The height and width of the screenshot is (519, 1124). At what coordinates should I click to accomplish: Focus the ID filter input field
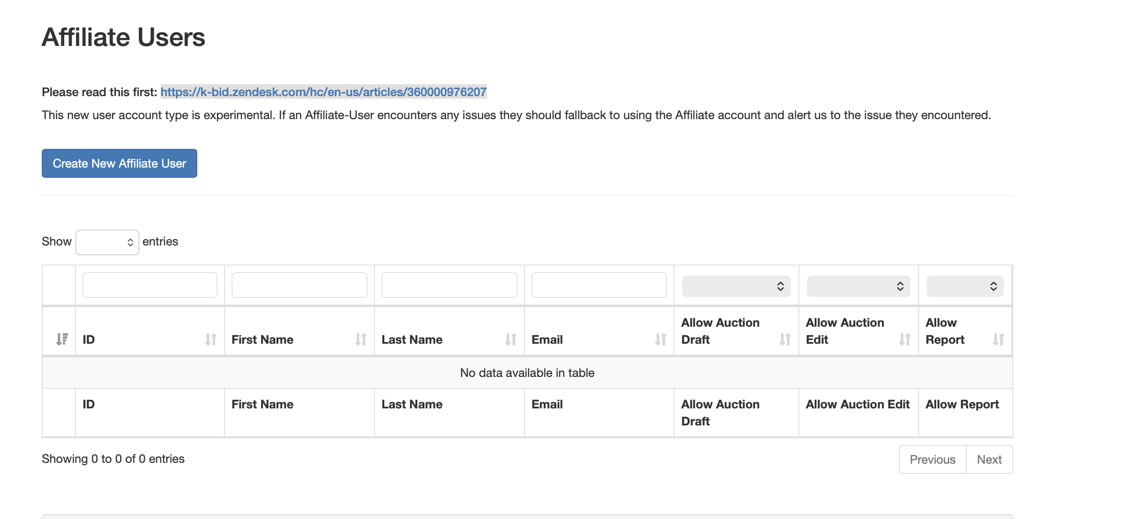pyautogui.click(x=150, y=285)
